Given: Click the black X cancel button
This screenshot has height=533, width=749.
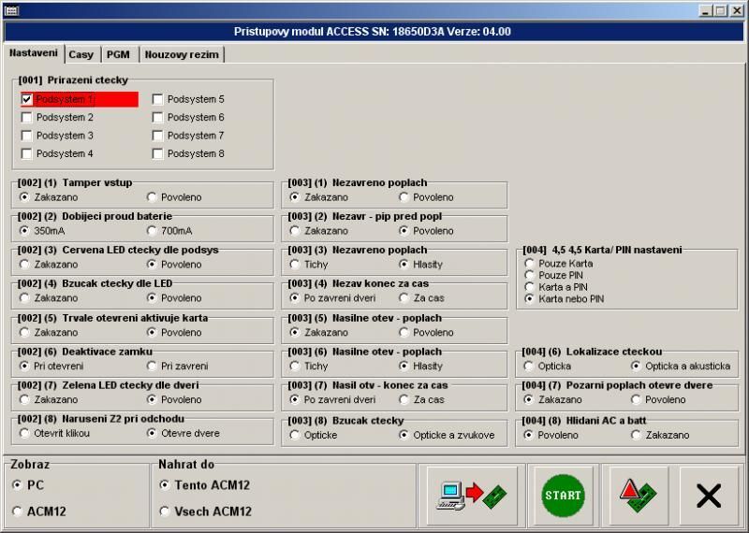Looking at the screenshot, I should point(709,496).
